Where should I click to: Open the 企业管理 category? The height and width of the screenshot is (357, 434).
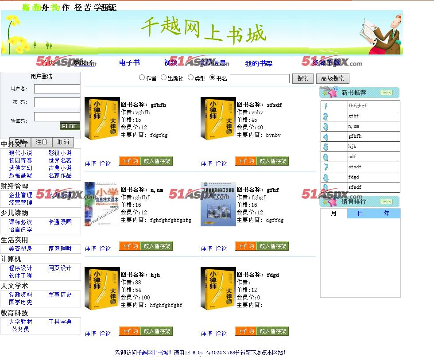click(20, 195)
